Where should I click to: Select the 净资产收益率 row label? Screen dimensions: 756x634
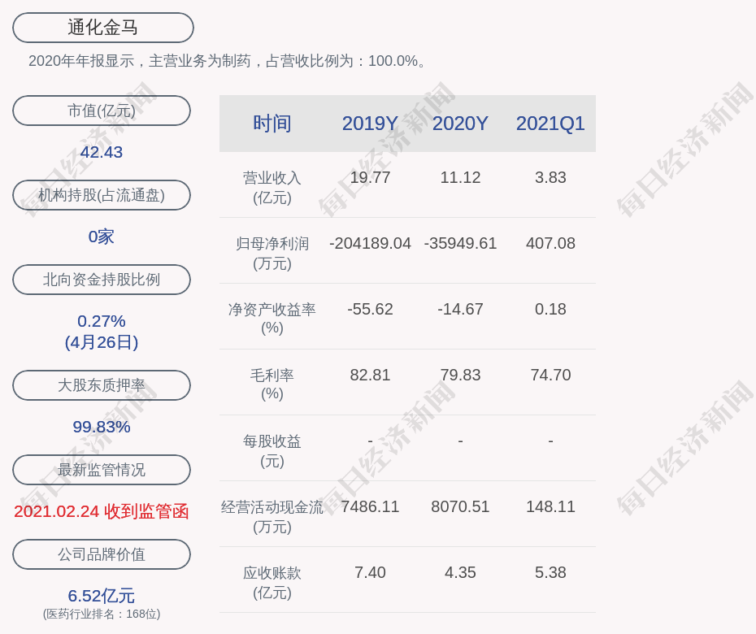pos(272,319)
